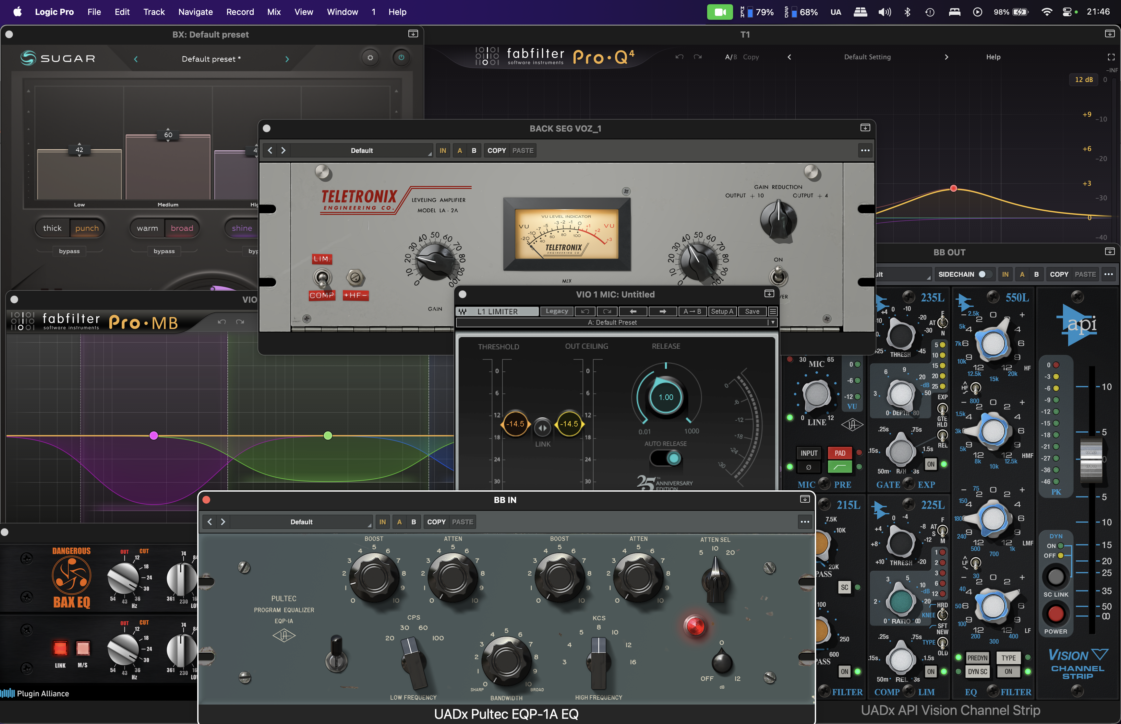Click the purple band handle in Pro-MB

153,435
